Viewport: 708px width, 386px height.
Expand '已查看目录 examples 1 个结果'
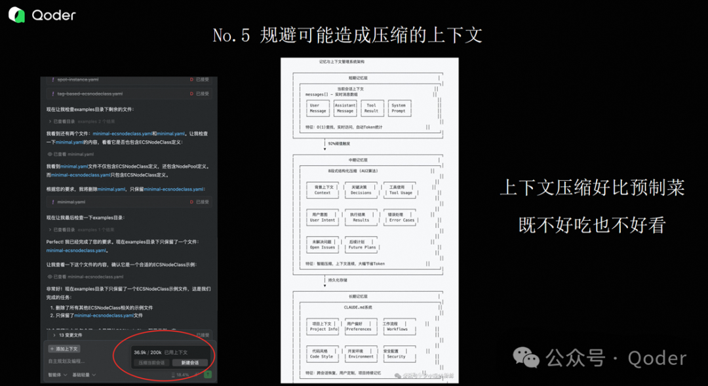[x=81, y=230]
